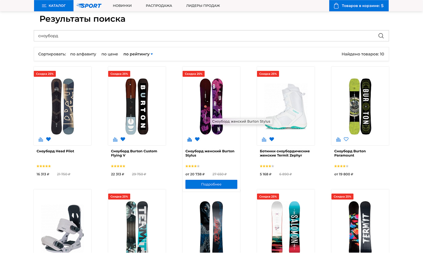This screenshot has width=423, height=253.
Task: Open the Новинки menu item
Action: click(122, 6)
